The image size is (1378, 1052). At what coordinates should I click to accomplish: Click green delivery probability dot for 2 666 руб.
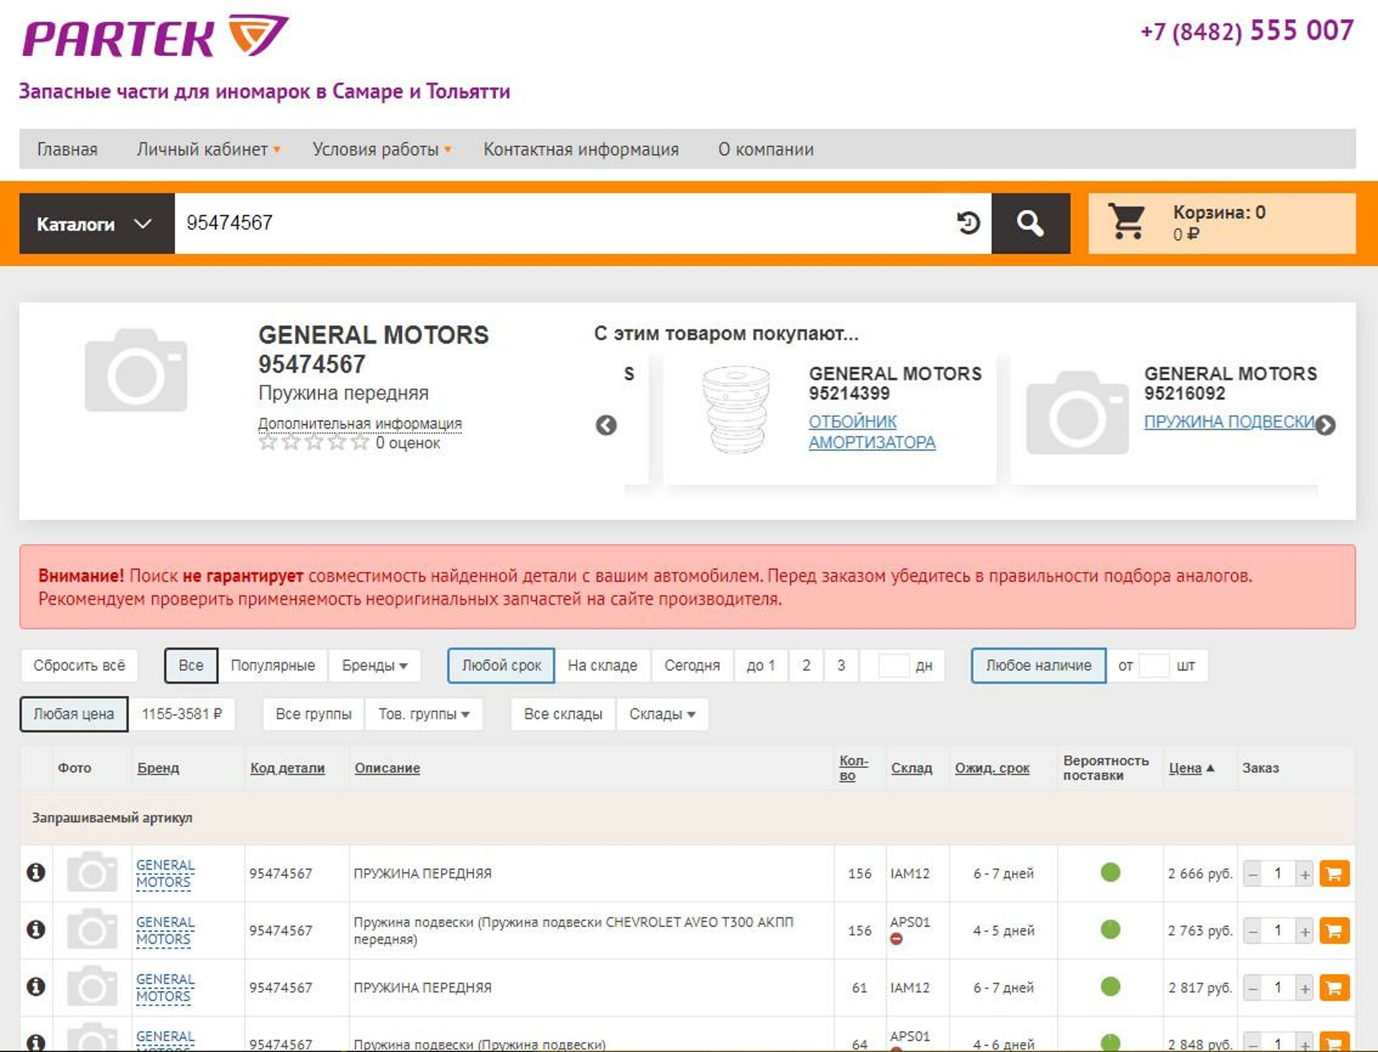[1110, 873]
